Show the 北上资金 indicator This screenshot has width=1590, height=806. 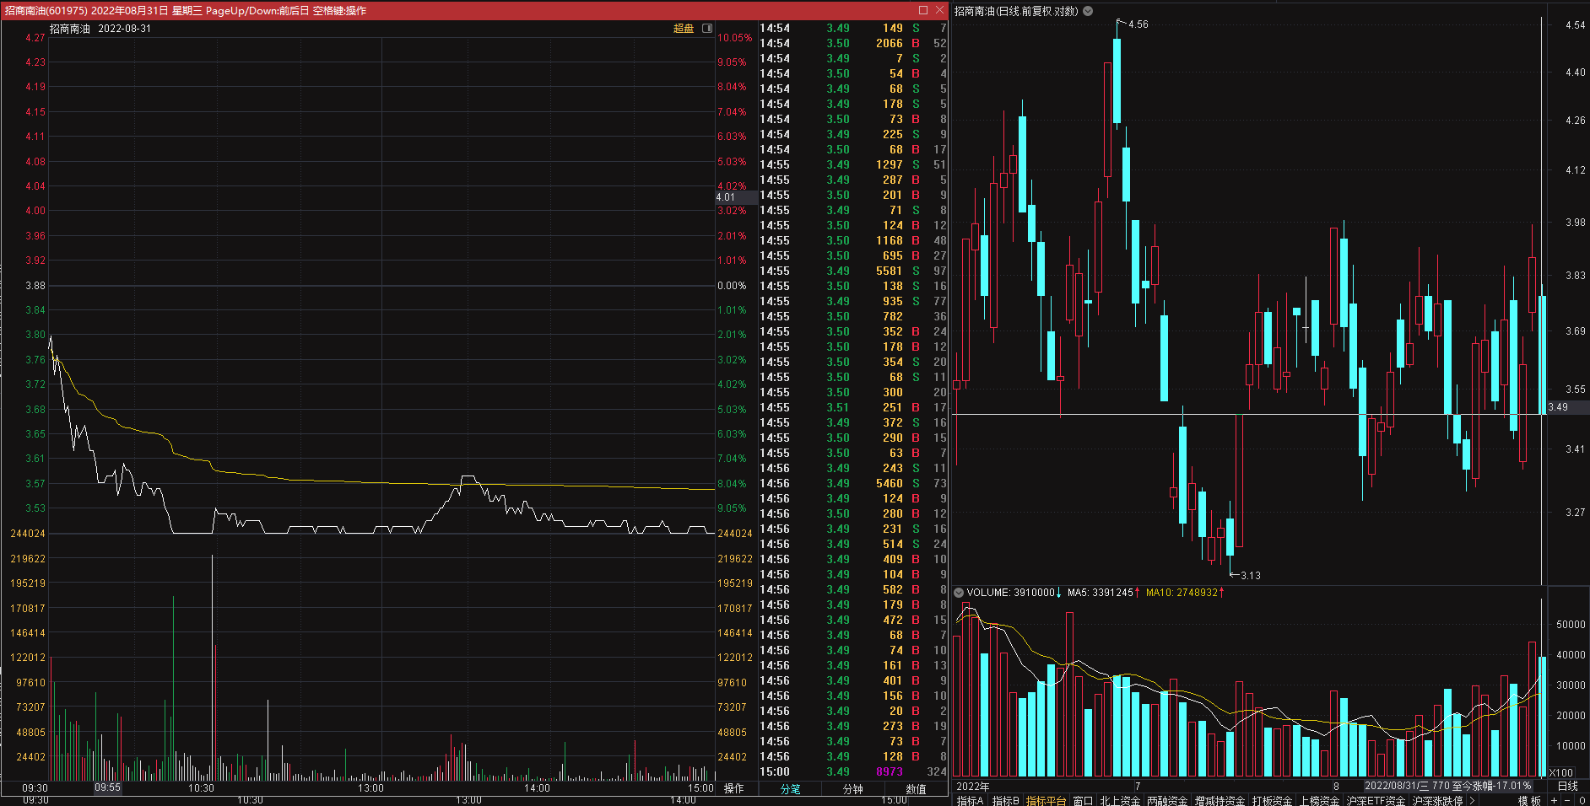(x=1120, y=800)
